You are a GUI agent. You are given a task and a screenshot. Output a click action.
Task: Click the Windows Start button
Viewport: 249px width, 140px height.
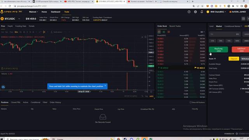(x=2, y=139)
